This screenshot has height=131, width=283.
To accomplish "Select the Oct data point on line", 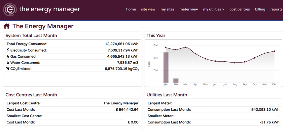I will pyautogui.click(x=255, y=58).
